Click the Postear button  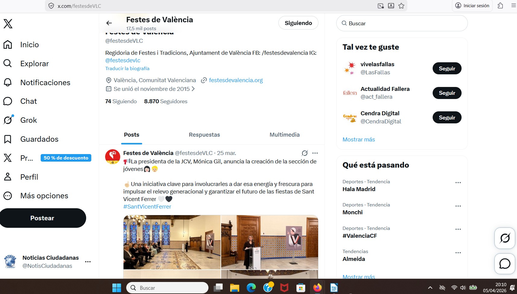[x=43, y=218]
